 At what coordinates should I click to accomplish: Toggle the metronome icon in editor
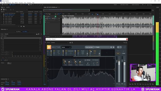pos(55,14)
